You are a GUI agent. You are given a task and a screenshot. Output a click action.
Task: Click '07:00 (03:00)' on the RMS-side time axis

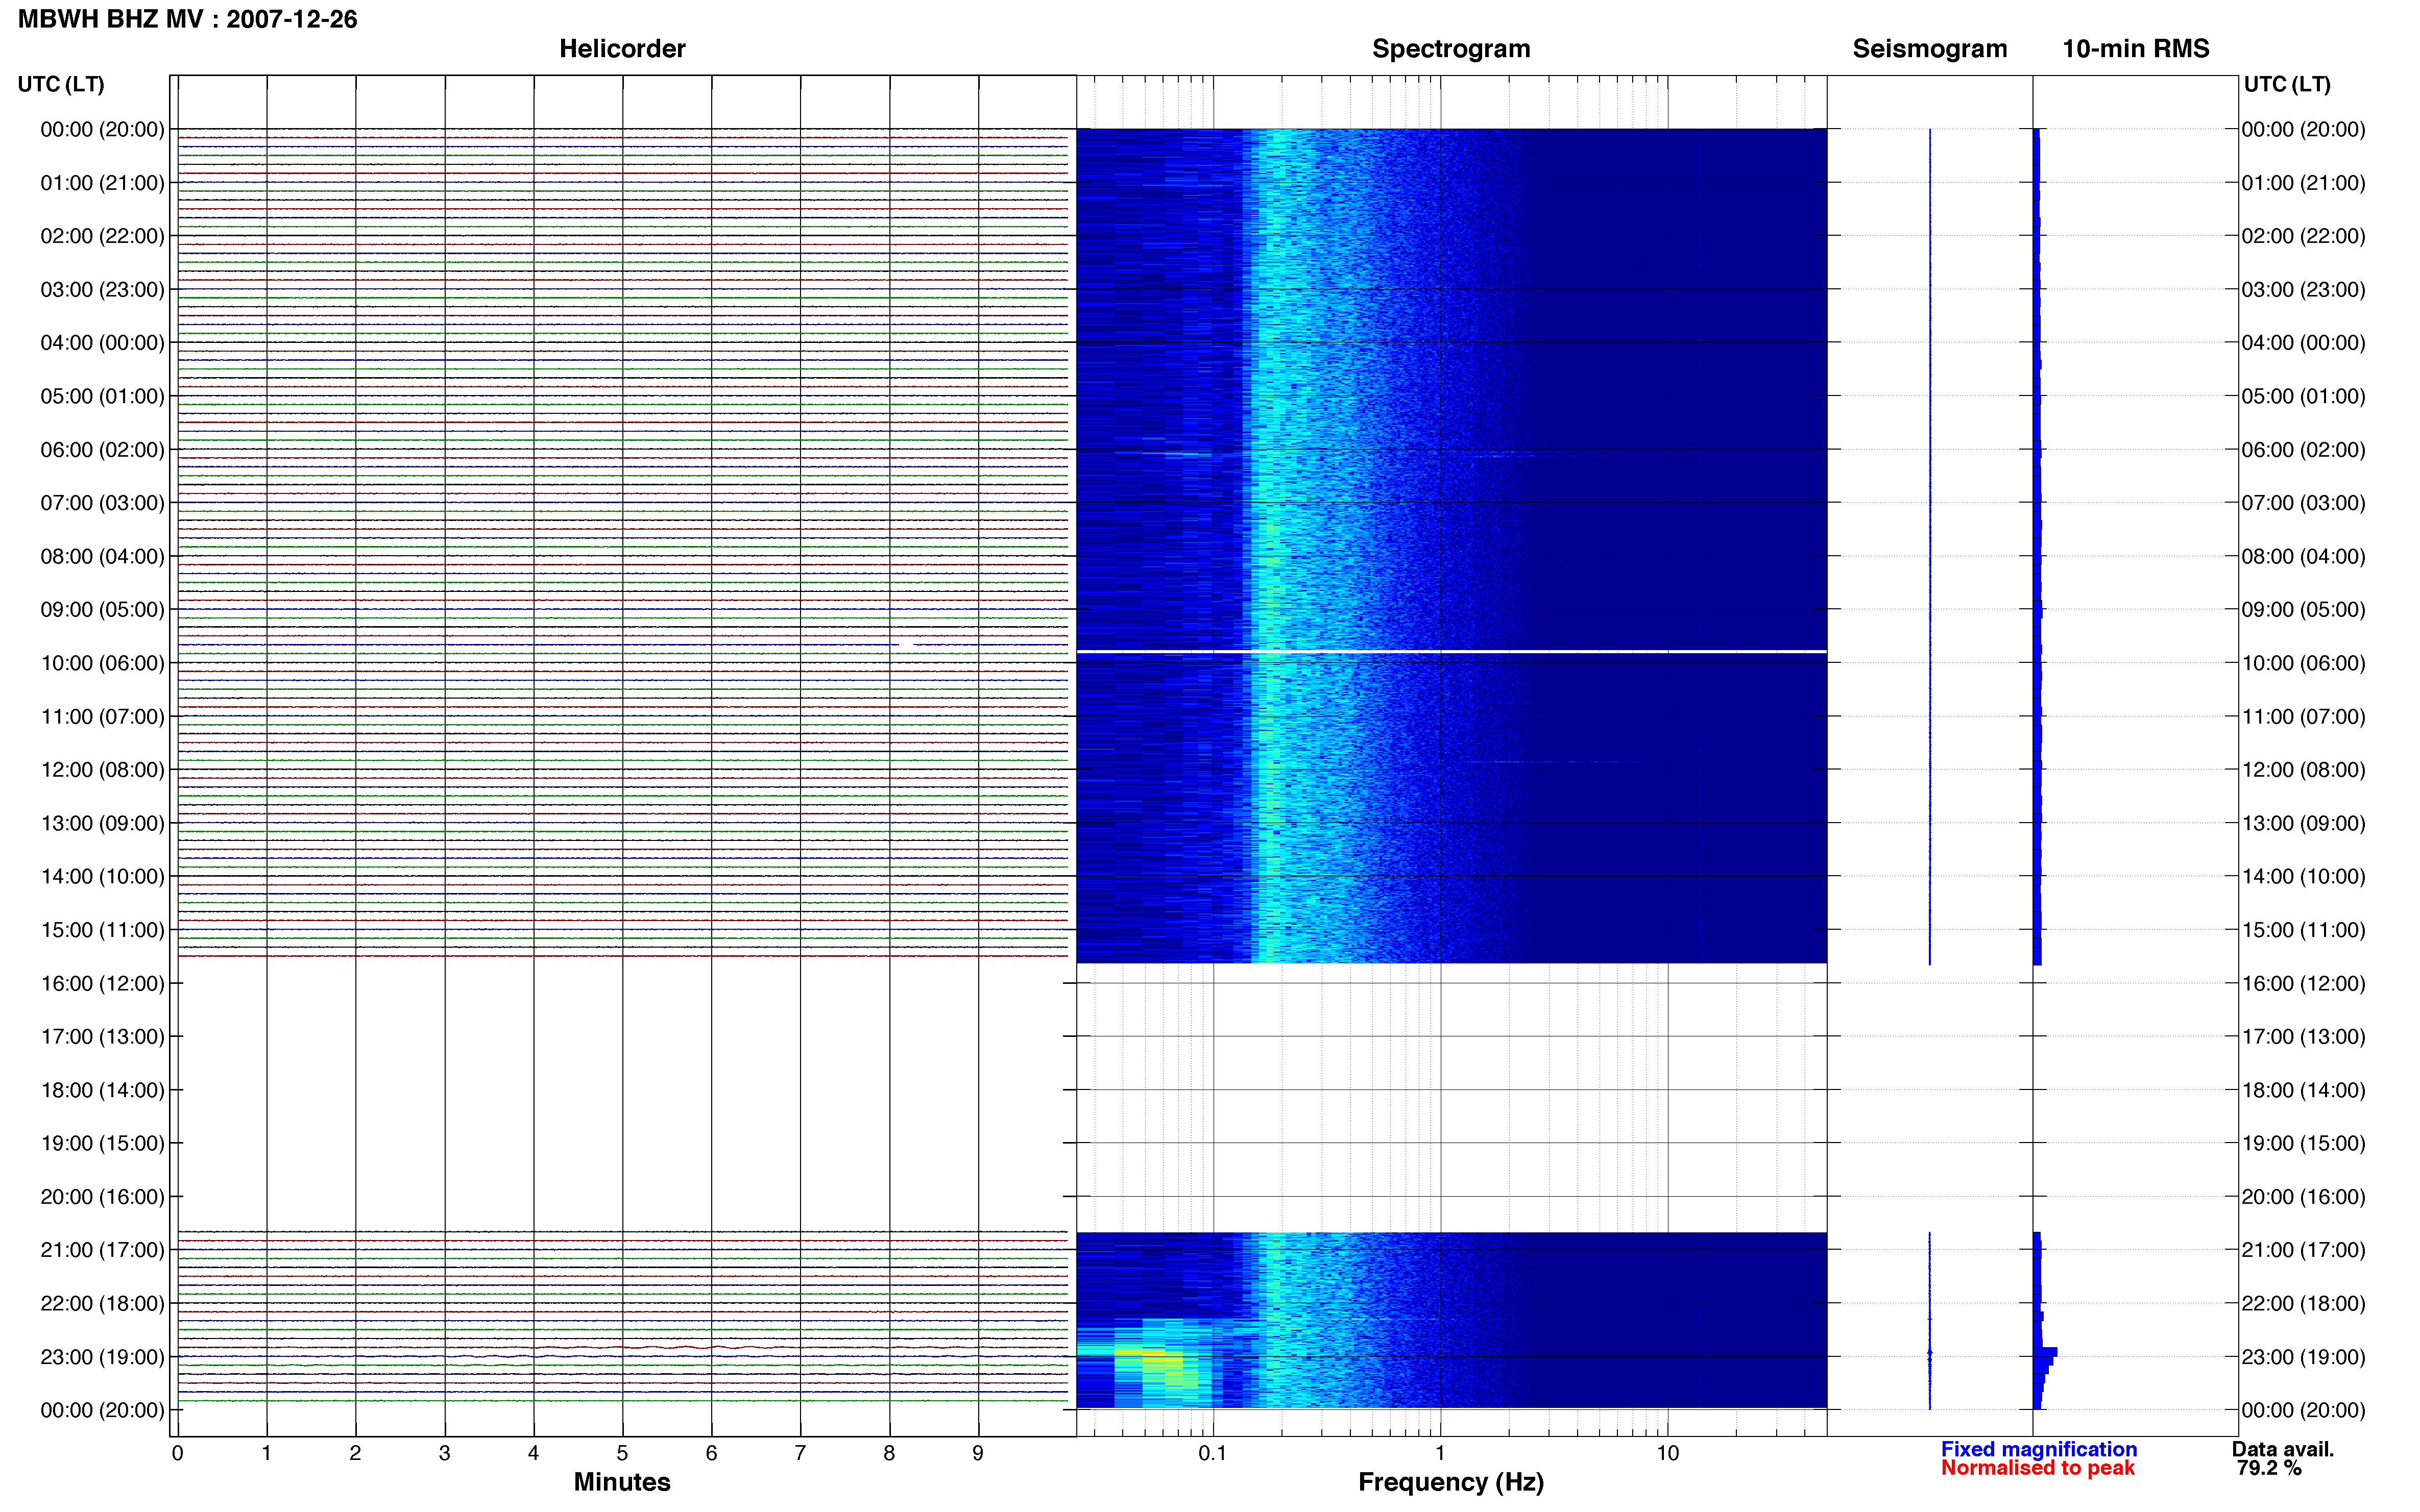[x=2303, y=503]
